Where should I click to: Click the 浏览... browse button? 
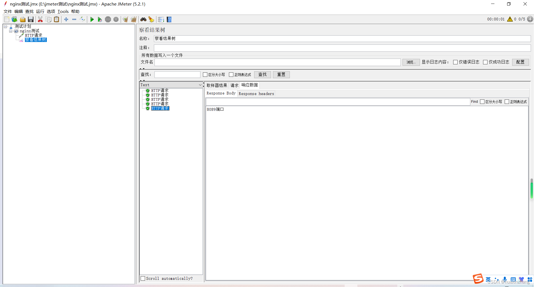coord(411,62)
